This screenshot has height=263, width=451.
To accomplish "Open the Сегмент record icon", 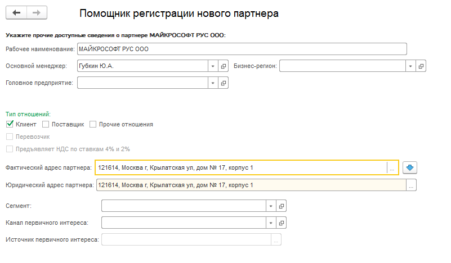I will point(282,206).
